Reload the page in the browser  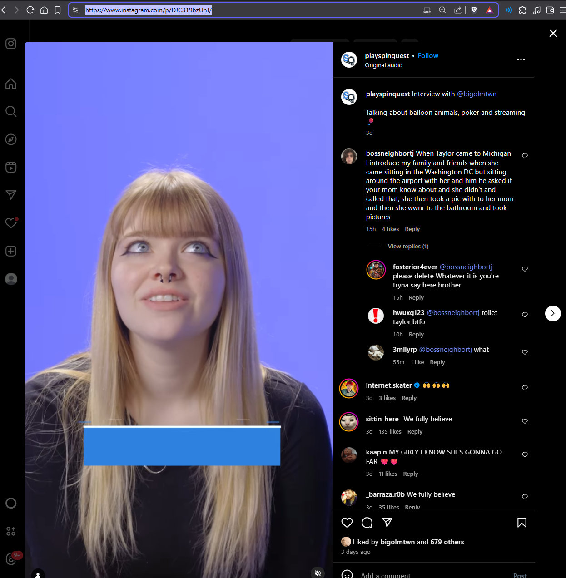(x=30, y=10)
